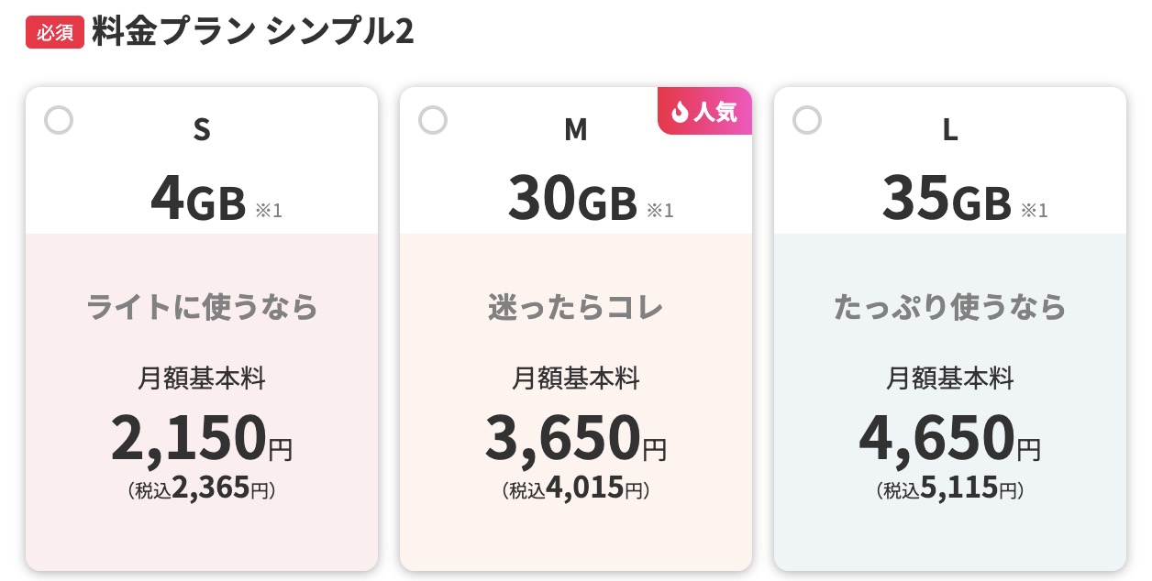Select the plan S radio button

[59, 120]
